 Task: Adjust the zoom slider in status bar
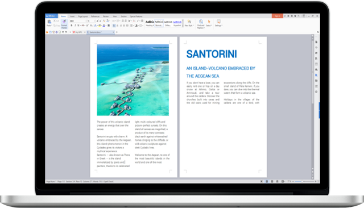(x=305, y=181)
